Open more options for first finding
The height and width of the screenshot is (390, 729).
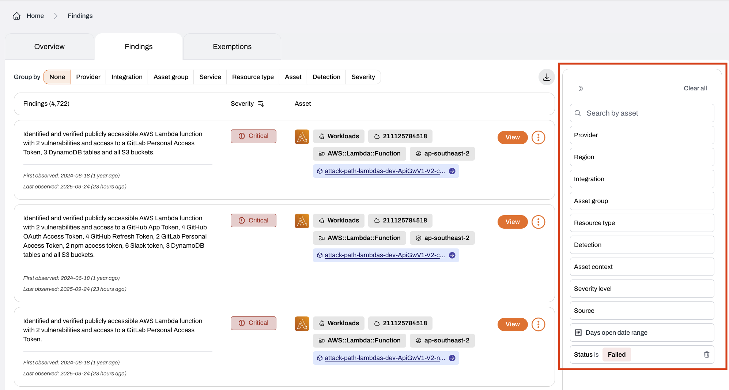(538, 138)
